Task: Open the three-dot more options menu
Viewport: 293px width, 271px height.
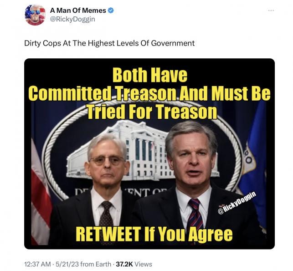Action: coord(271,10)
